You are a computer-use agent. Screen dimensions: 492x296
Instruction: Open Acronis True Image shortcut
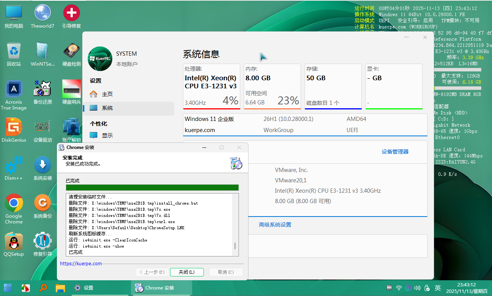(14, 89)
